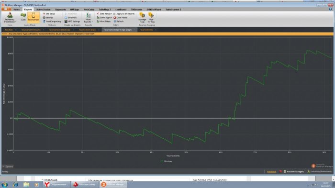Open the Tournament Results report tab
The width and height of the screenshot is (335, 188).
coord(31,30)
